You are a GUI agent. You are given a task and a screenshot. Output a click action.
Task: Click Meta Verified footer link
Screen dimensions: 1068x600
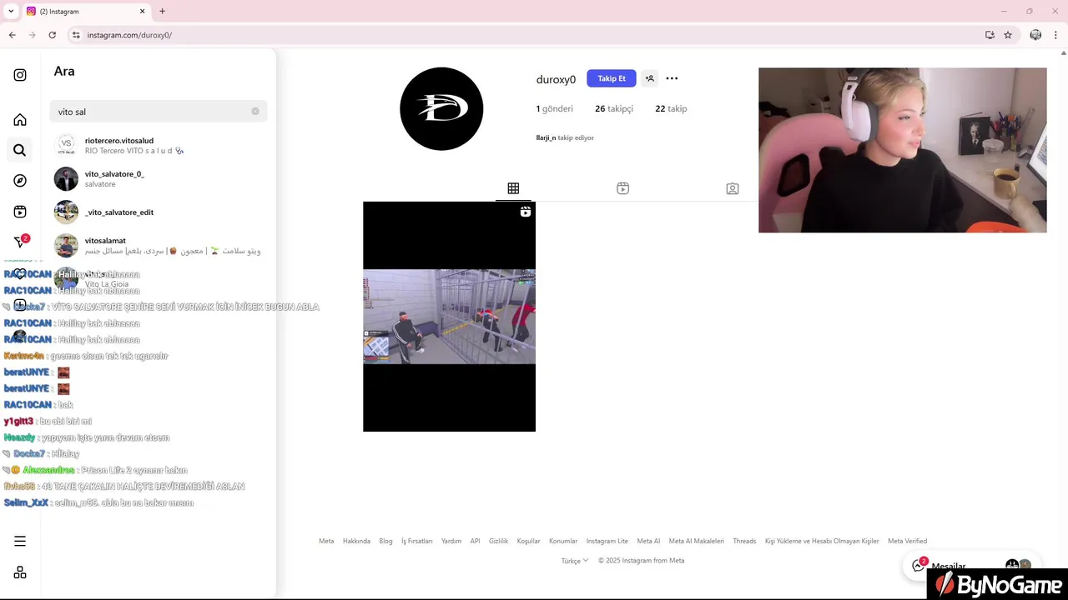907,541
